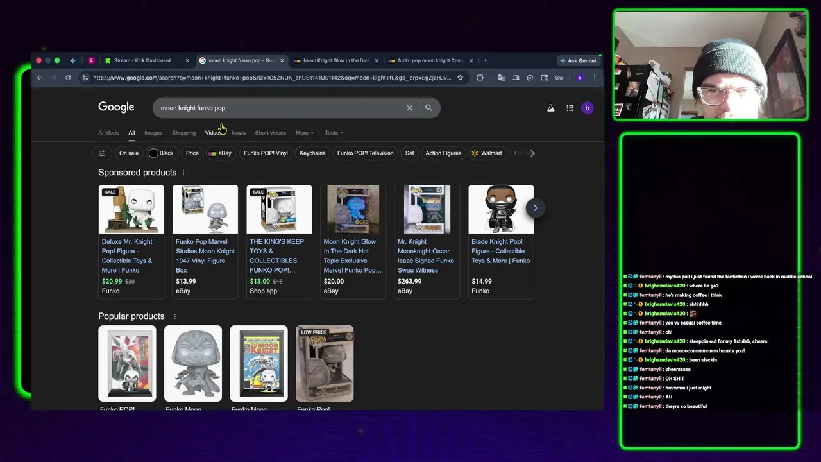The height and width of the screenshot is (462, 821).
Task: Close the moon knight funko pop Google tab
Action: (x=282, y=60)
